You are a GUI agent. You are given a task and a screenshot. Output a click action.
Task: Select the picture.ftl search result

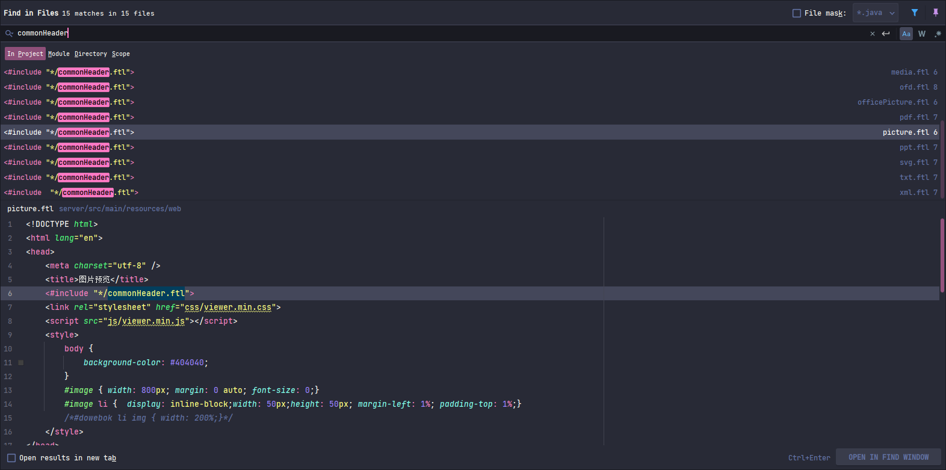point(471,132)
